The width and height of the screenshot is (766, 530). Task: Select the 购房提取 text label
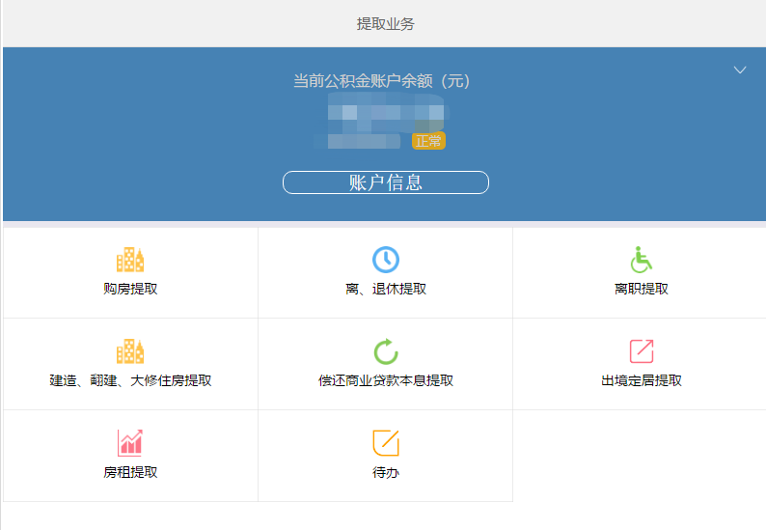pos(130,289)
